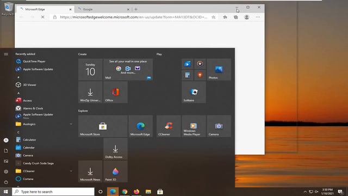Click the Create group heading
This screenshot has height=196, width=348.
click(x=82, y=54)
